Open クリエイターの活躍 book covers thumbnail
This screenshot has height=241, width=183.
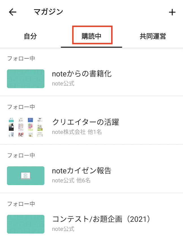26,127
